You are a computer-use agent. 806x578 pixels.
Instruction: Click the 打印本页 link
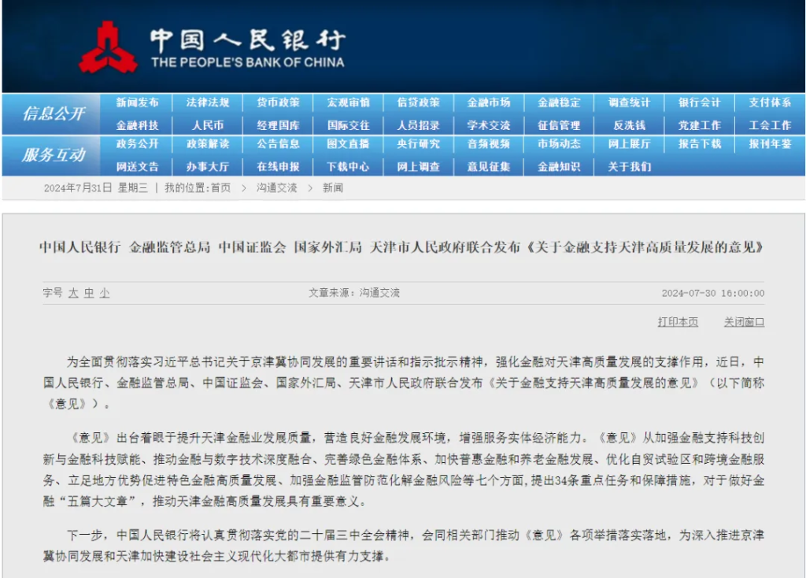tap(678, 322)
